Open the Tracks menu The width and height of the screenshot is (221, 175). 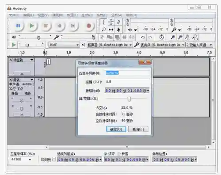pyautogui.click(x=72, y=15)
